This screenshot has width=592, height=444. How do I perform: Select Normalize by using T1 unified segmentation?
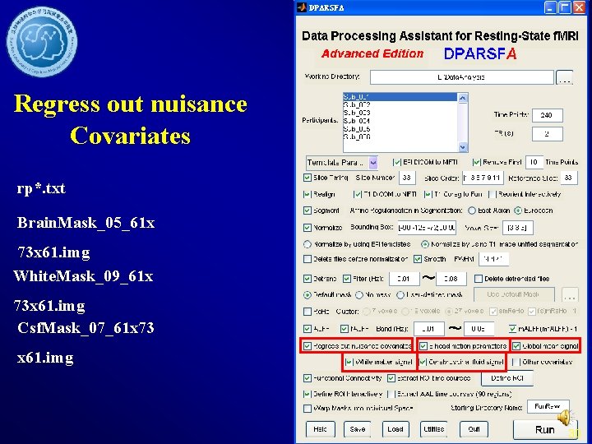point(425,244)
